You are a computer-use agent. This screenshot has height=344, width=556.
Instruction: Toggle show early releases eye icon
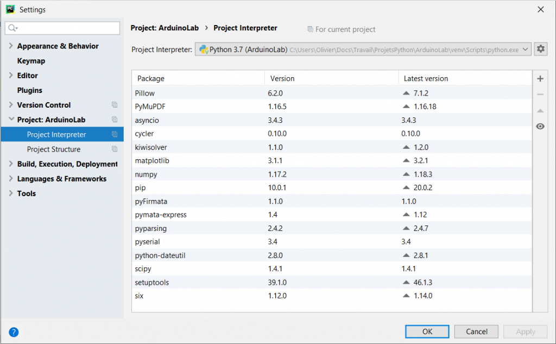(x=540, y=126)
